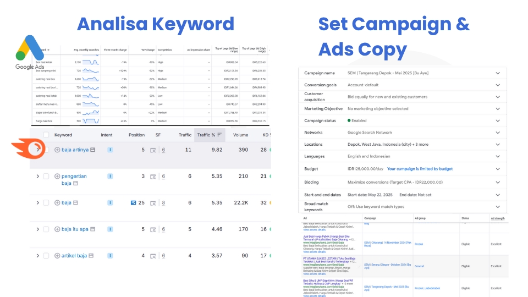Click the Intent badge for artikel baja

pos(110,256)
